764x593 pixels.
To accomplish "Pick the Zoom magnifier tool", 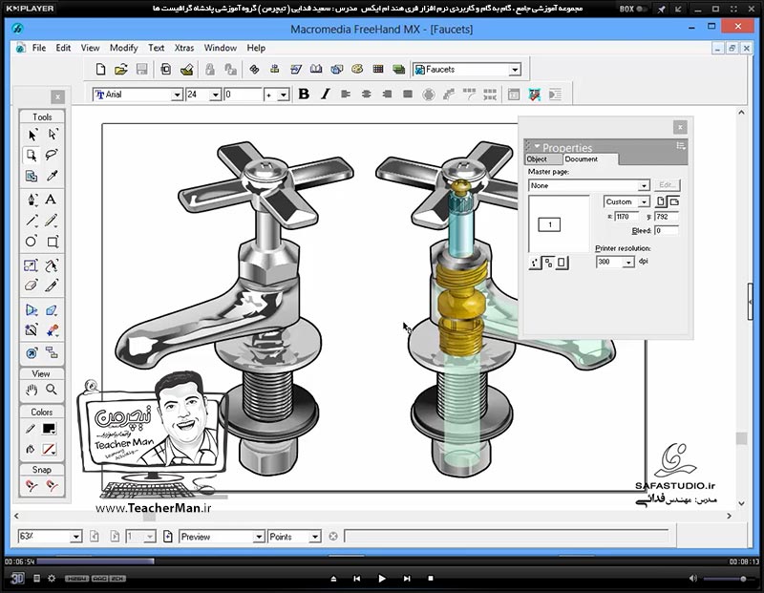I will (x=52, y=390).
